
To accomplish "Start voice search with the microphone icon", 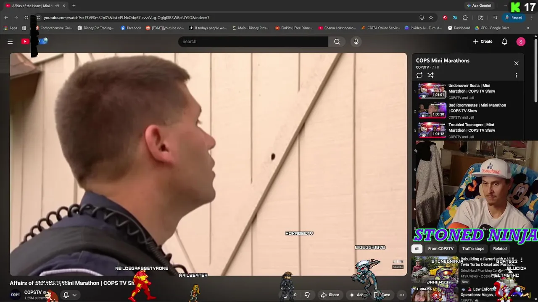I will [x=356, y=42].
